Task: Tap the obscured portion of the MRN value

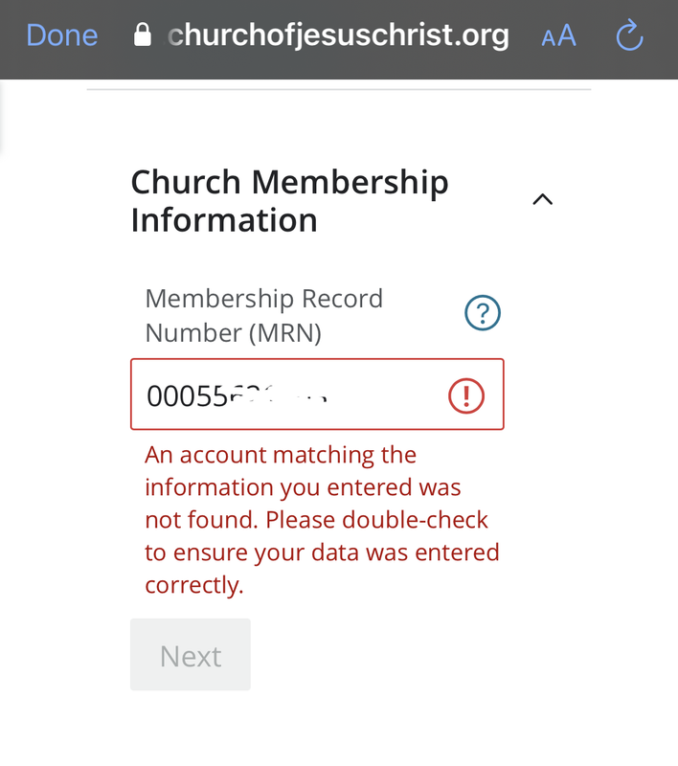Action: (279, 394)
